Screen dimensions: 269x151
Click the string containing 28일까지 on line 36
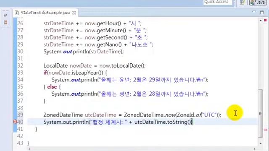(152, 94)
